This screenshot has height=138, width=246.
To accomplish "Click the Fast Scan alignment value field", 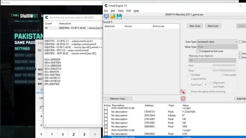I will 205,85.
